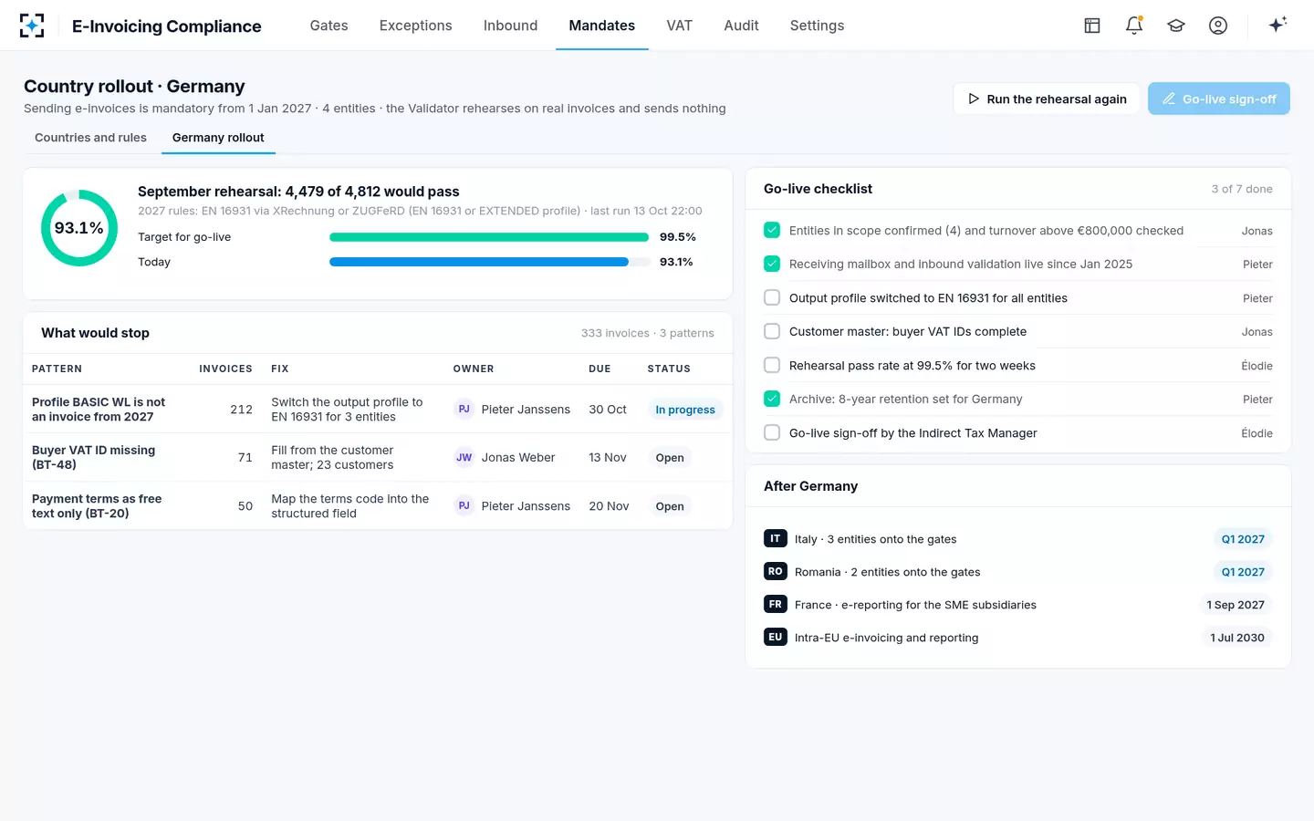The height and width of the screenshot is (821, 1314).
Task: Click the Go-live sign-off button
Action: (1219, 99)
